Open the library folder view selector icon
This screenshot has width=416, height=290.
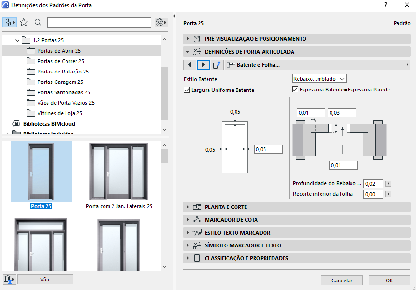point(9,23)
